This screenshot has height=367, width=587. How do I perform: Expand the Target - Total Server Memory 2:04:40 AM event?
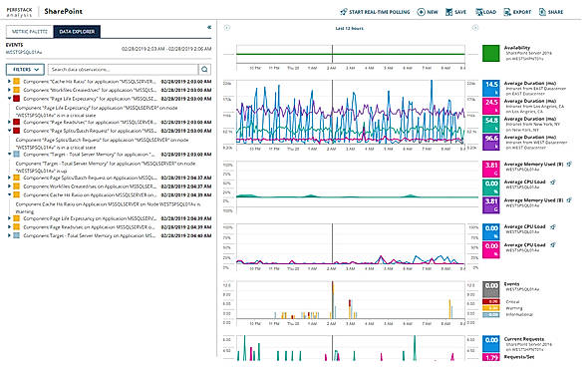tap(9, 235)
